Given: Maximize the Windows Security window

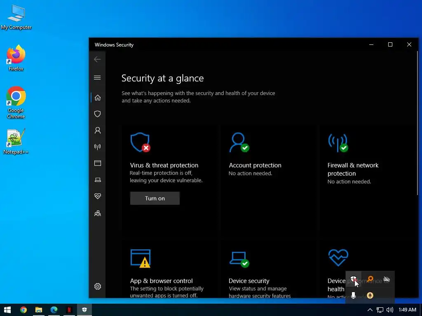Looking at the screenshot, I should [390, 44].
